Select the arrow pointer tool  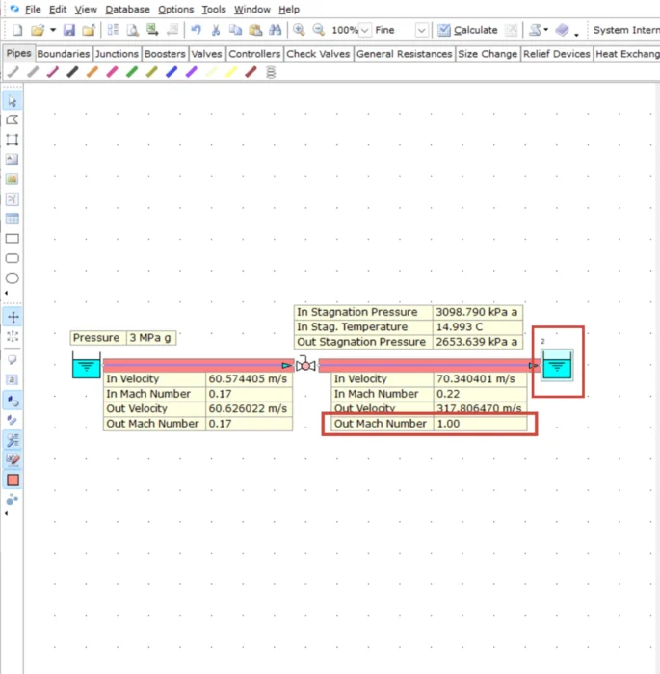(13, 100)
